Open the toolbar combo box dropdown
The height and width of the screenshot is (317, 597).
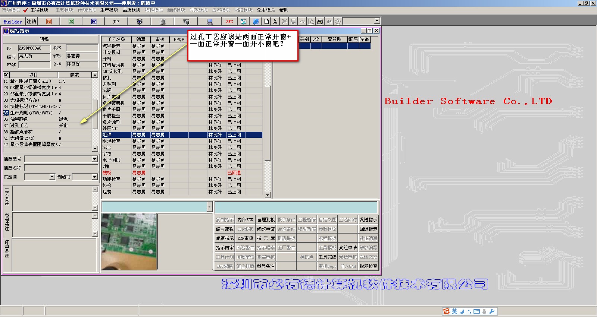tap(377, 21)
